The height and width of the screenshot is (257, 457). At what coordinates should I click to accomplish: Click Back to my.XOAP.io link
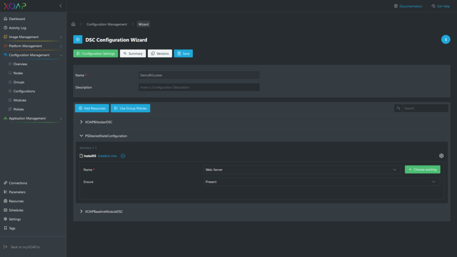[25, 247]
